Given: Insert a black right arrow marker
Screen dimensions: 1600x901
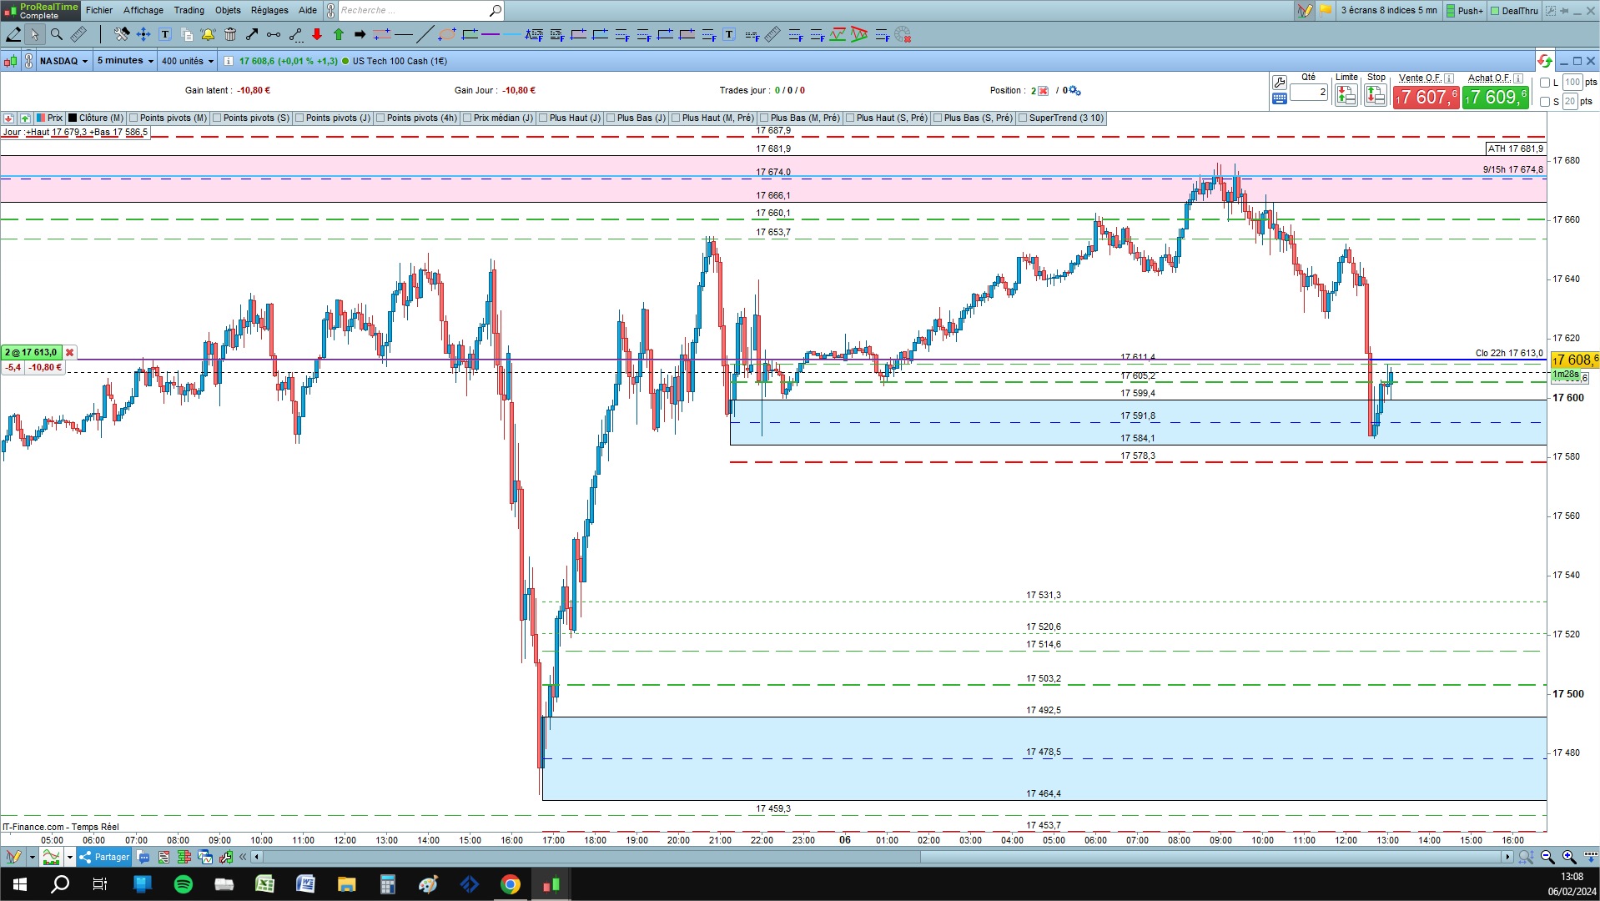Looking at the screenshot, I should (360, 34).
